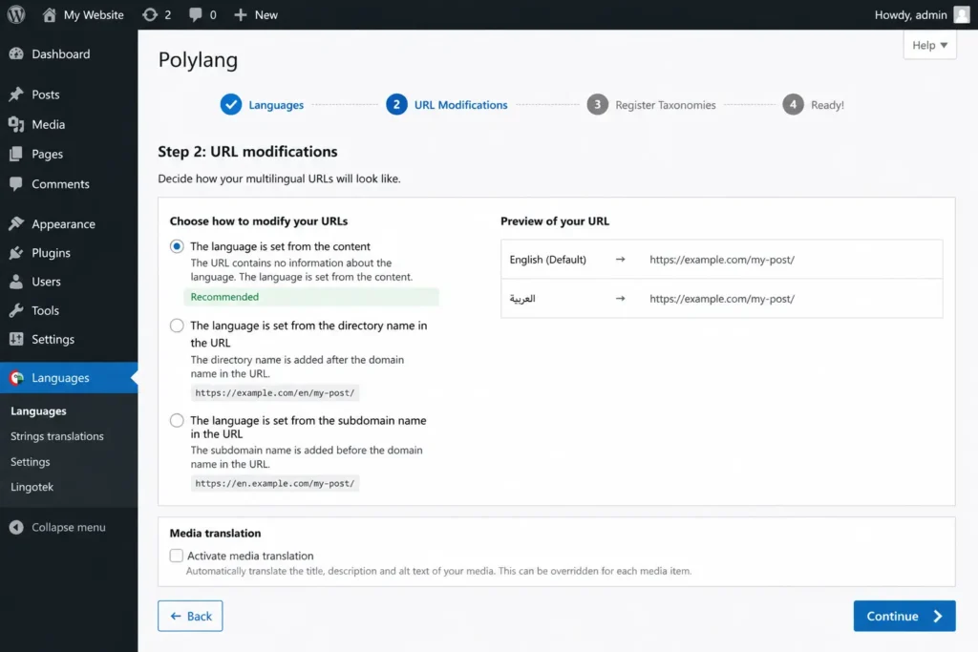This screenshot has height=652, width=978.
Task: Click URL Modifications step label
Action: coord(461,105)
